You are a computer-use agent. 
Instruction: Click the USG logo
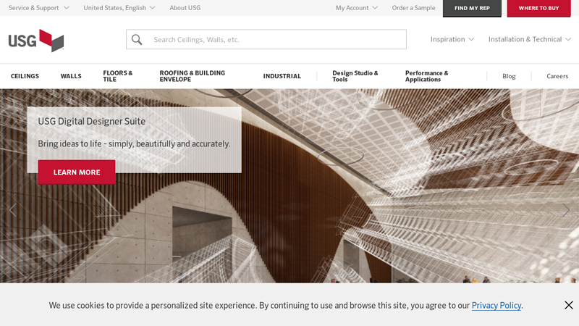[35, 41]
